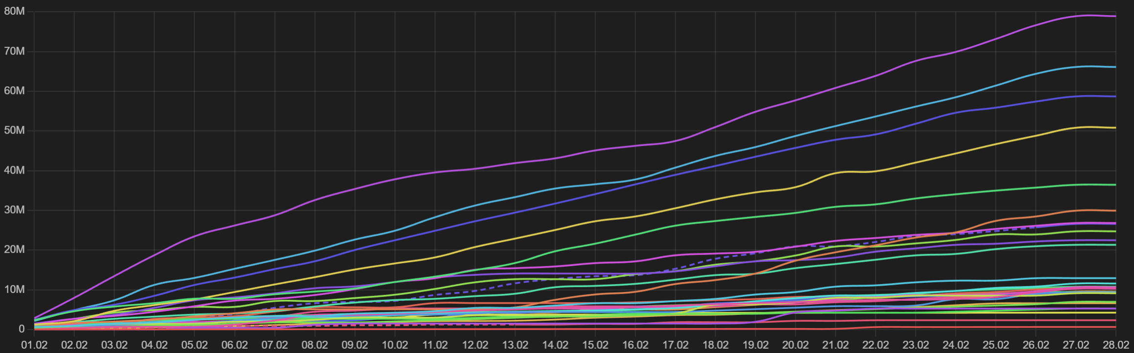Select the 20.02 date on the x-axis
1134x353 pixels.
[x=795, y=345]
